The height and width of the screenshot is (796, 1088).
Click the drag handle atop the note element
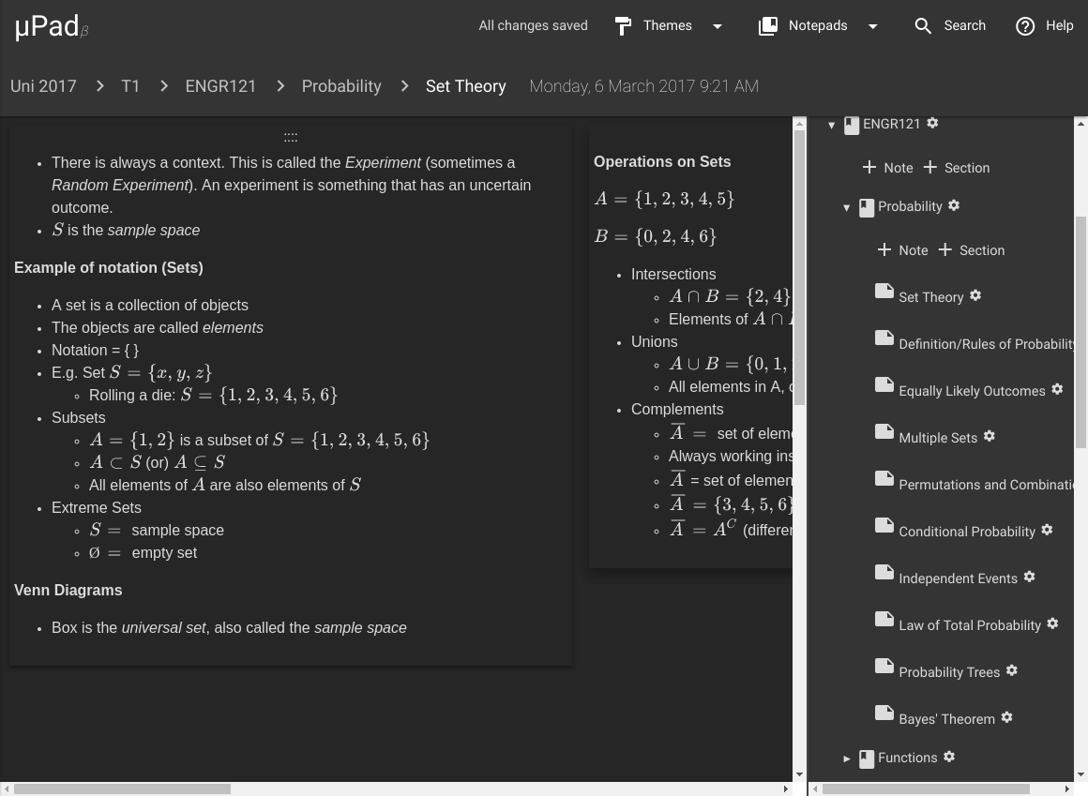tap(291, 137)
